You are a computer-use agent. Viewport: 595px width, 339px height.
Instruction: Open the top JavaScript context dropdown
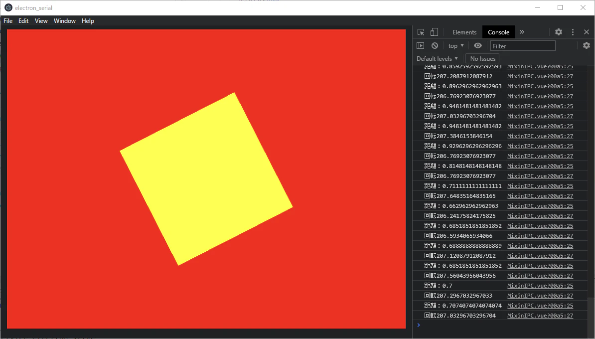pos(456,46)
